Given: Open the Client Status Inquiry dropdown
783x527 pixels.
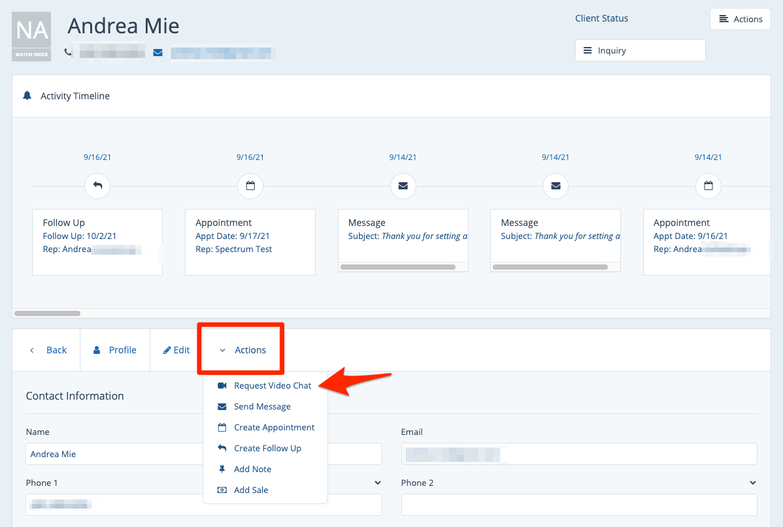Looking at the screenshot, I should pyautogui.click(x=640, y=50).
